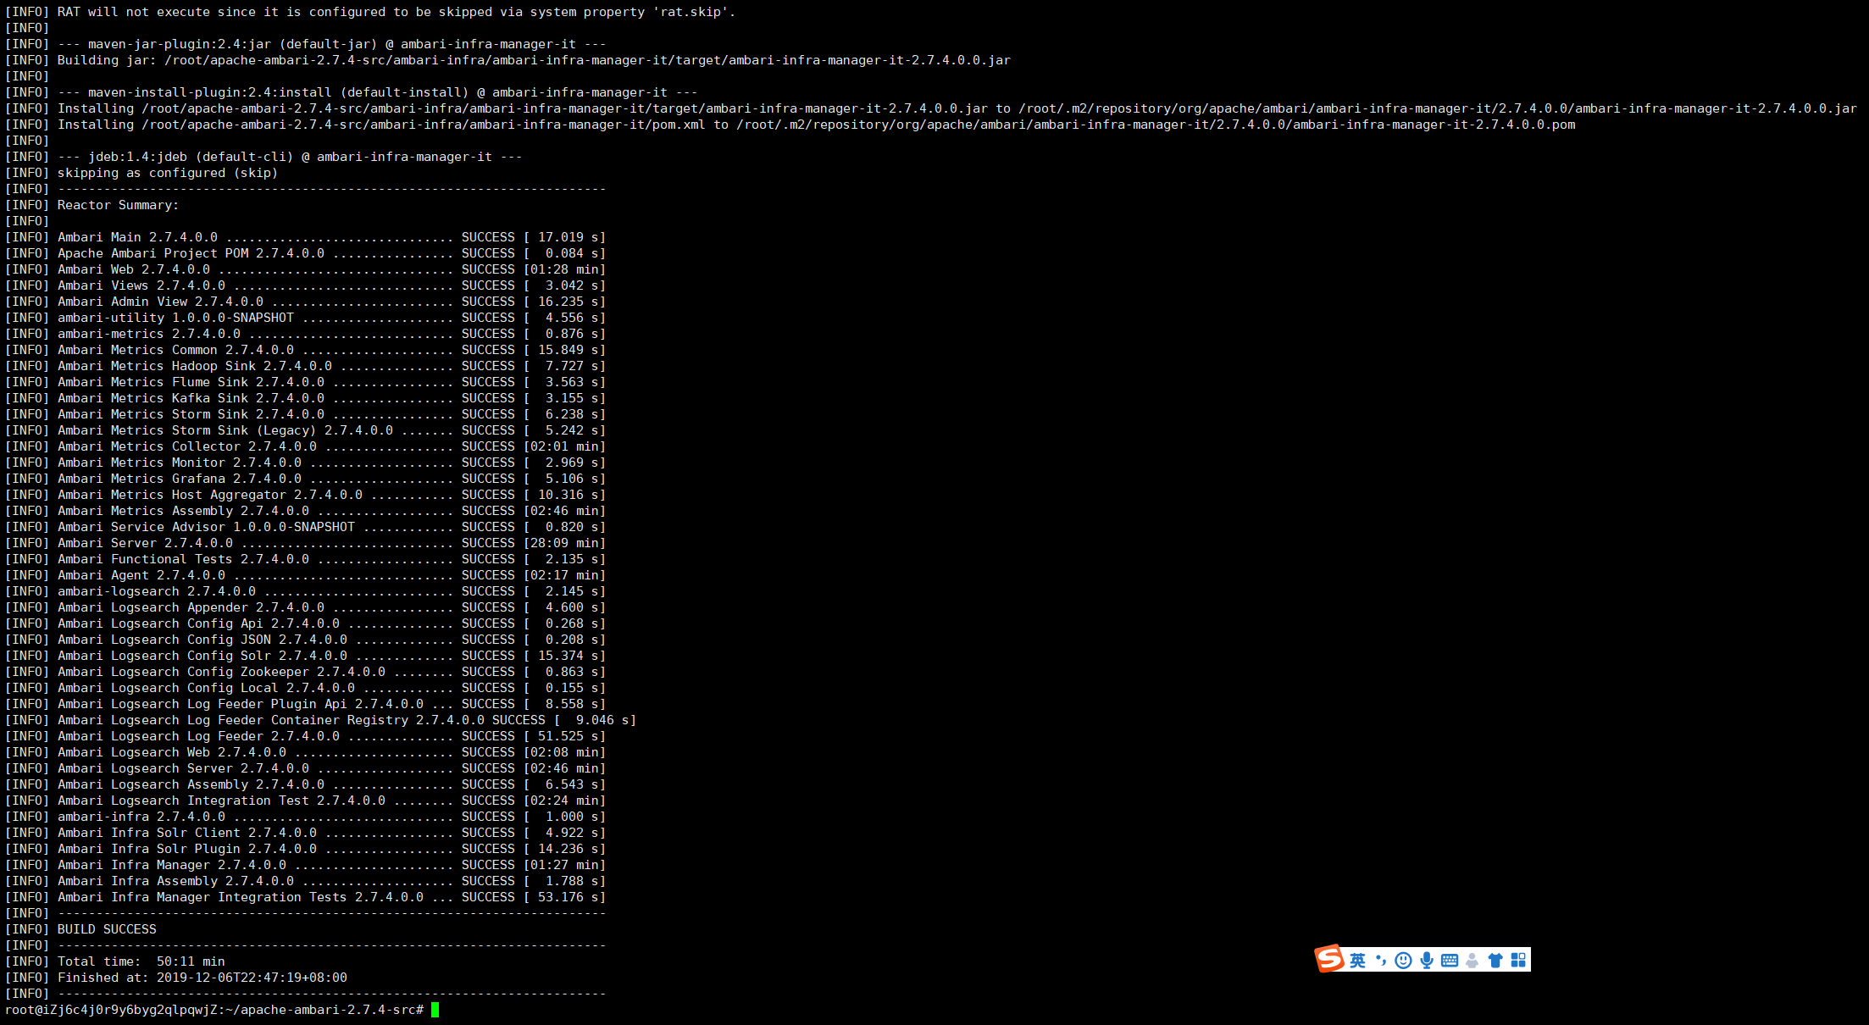Open the toolbox grid icon in IME bar
Screen dimensions: 1869x1025
coord(1518,960)
